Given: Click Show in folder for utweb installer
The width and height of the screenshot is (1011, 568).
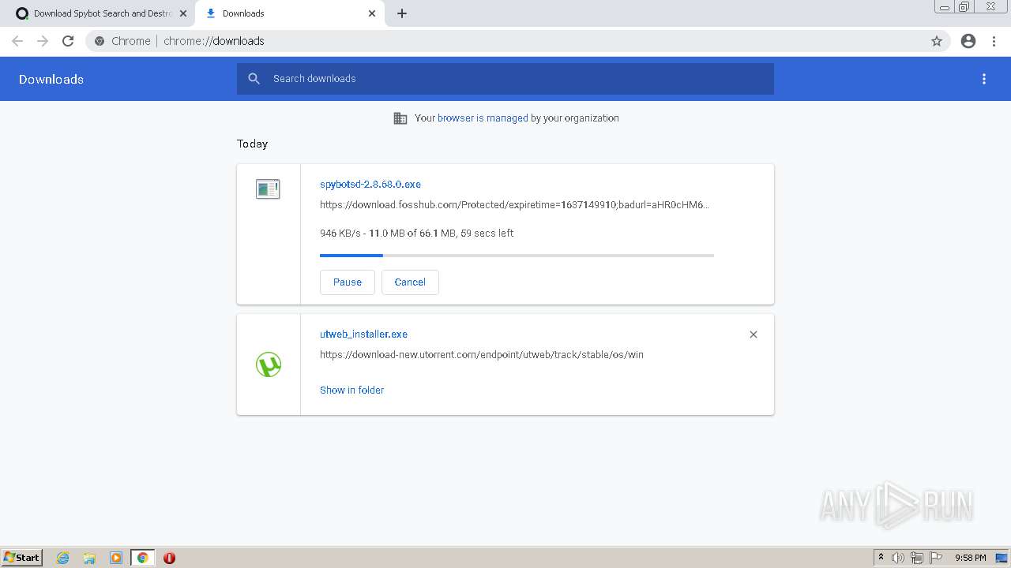Looking at the screenshot, I should 351,390.
